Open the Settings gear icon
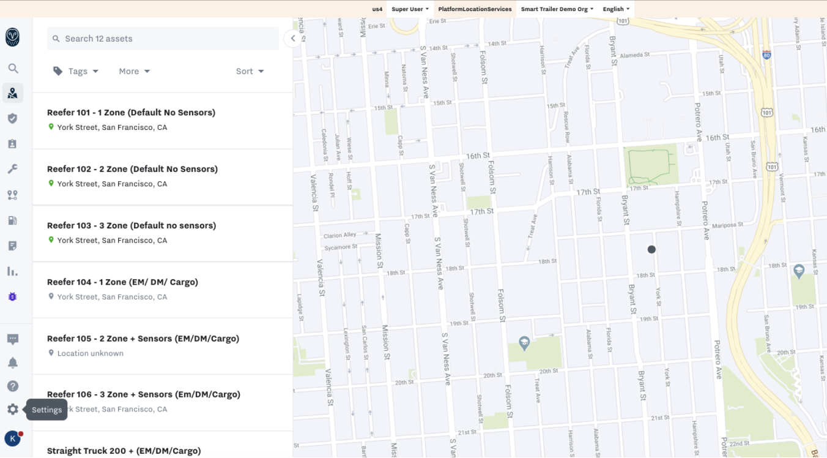Image resolution: width=827 pixels, height=458 pixels. click(x=13, y=409)
